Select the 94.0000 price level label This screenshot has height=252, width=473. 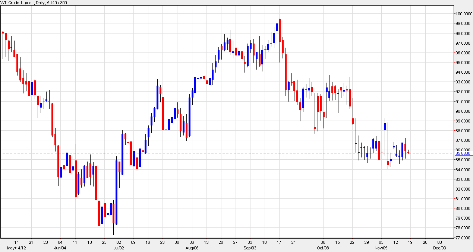(463, 72)
